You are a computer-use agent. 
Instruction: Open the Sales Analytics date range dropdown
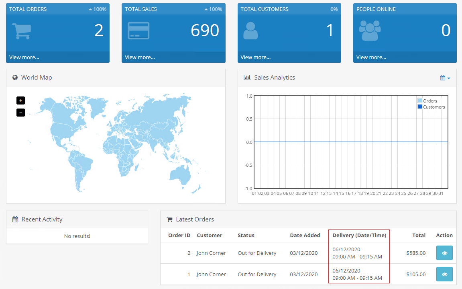(445, 78)
